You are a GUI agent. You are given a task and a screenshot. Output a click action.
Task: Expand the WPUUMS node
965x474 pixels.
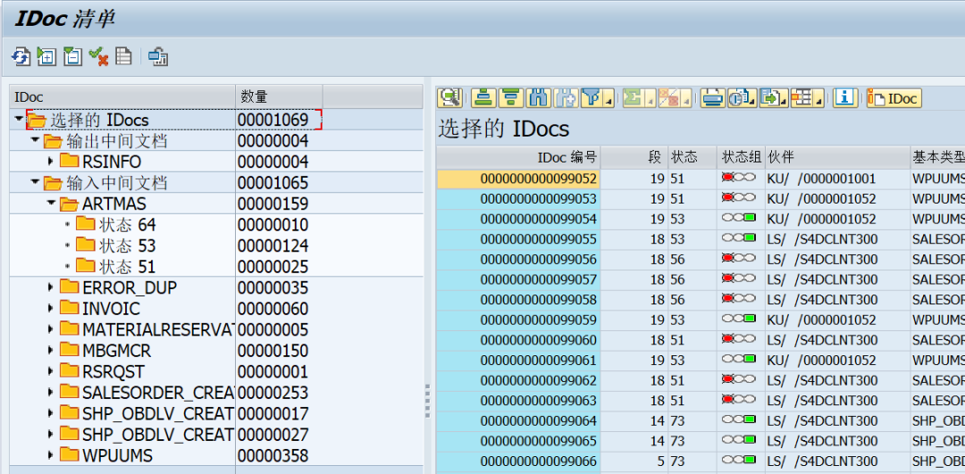click(x=51, y=455)
